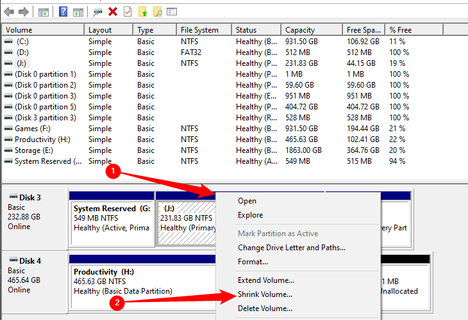
Task: Click the magnifier search folder icon
Action: pos(157,12)
